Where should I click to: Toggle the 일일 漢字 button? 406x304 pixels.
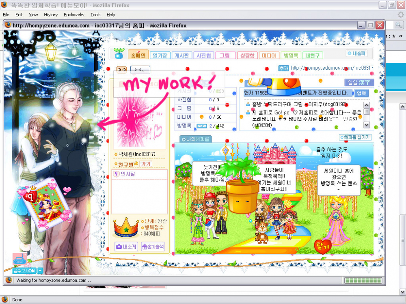point(359,83)
